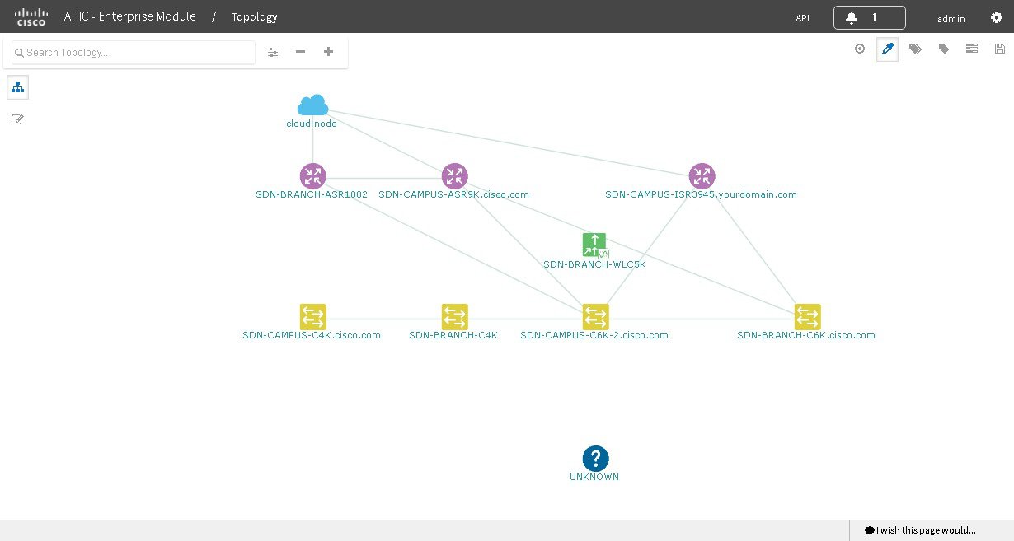This screenshot has height=541, width=1014.
Task: Select SDN-CAMPUS-C4K switch icon
Action: 312,317
